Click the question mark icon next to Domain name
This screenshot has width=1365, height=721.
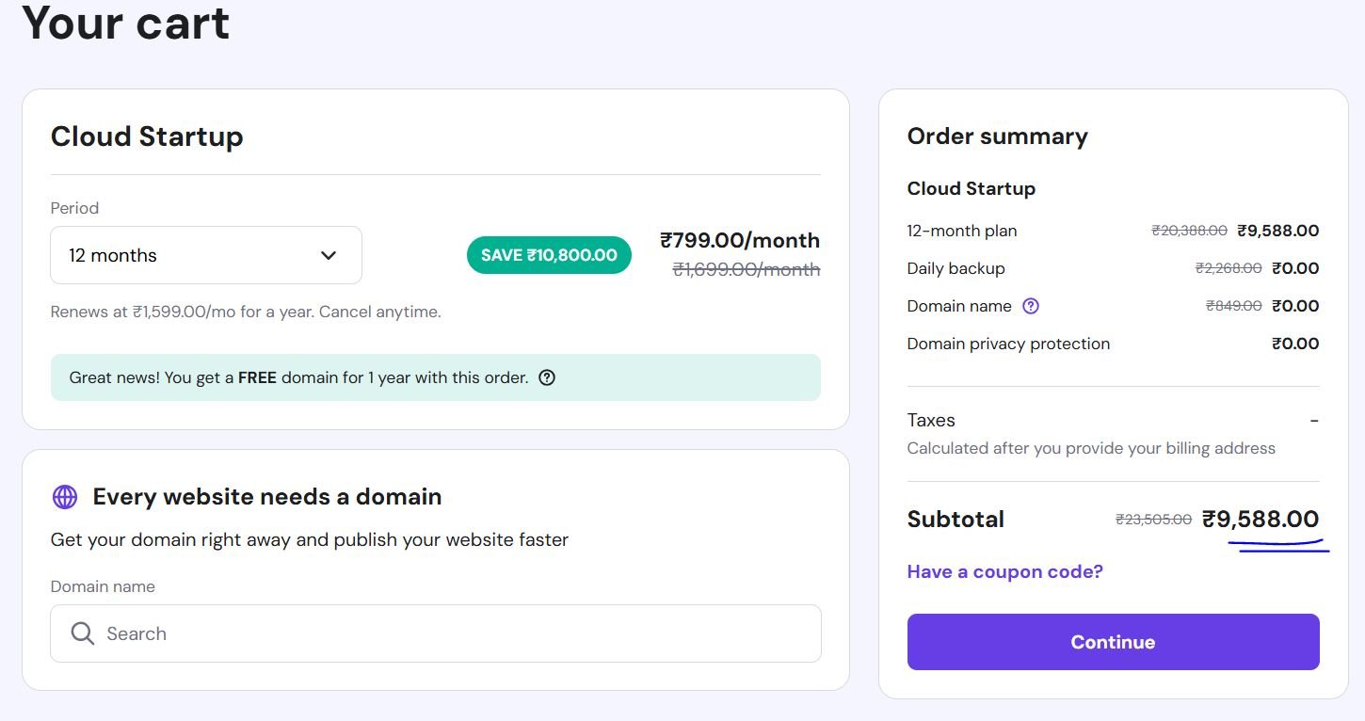(1031, 306)
